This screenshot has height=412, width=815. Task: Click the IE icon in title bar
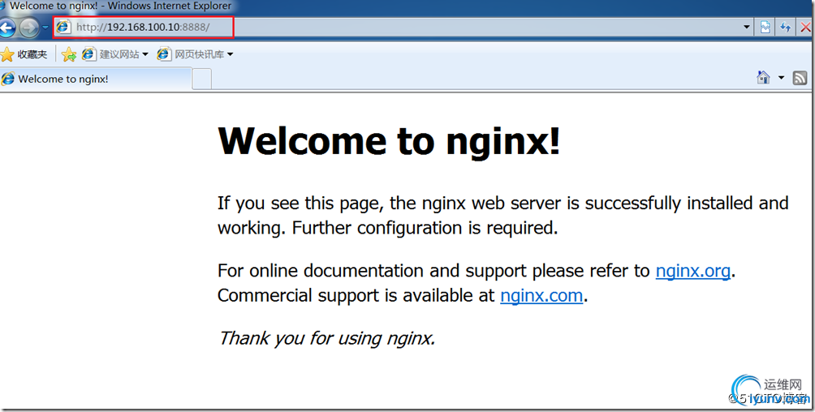pyautogui.click(x=2, y=6)
